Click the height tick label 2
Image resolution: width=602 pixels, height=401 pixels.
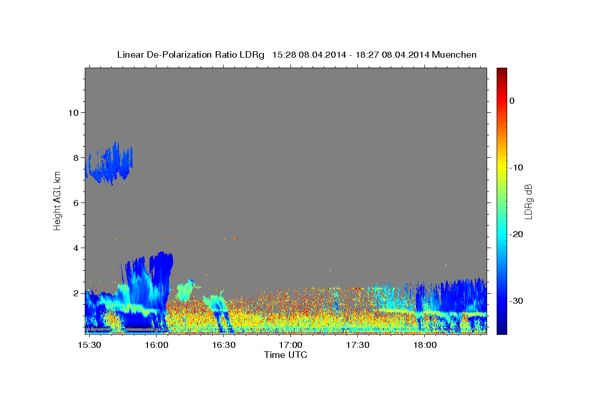pos(76,293)
